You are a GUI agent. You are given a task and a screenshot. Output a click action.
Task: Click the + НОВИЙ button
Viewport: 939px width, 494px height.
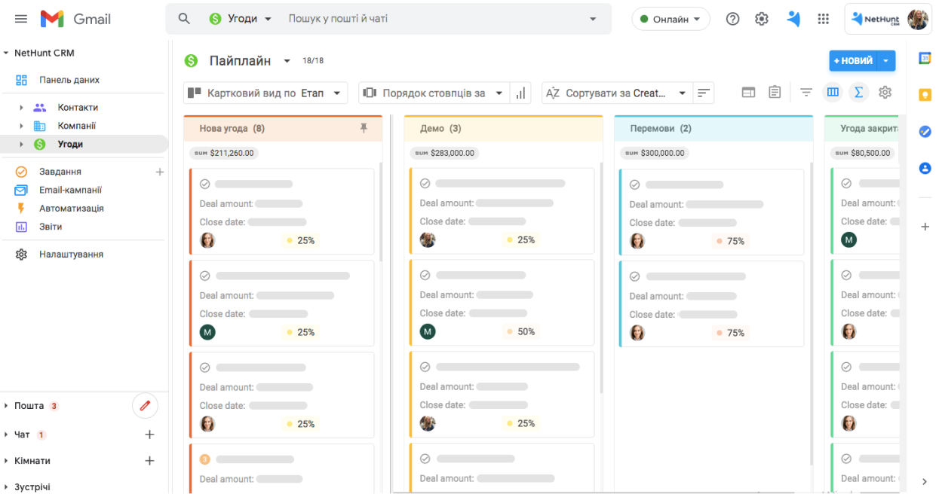[x=854, y=61]
